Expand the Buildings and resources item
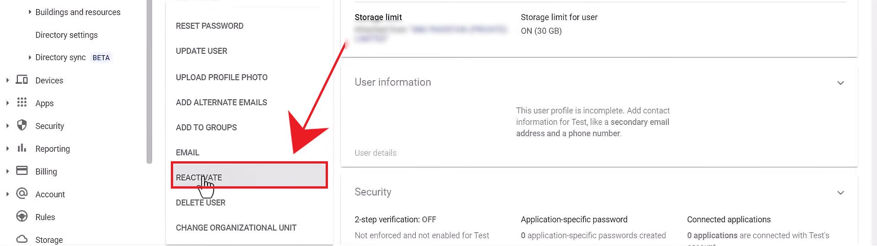This screenshot has width=877, height=246. tap(30, 12)
